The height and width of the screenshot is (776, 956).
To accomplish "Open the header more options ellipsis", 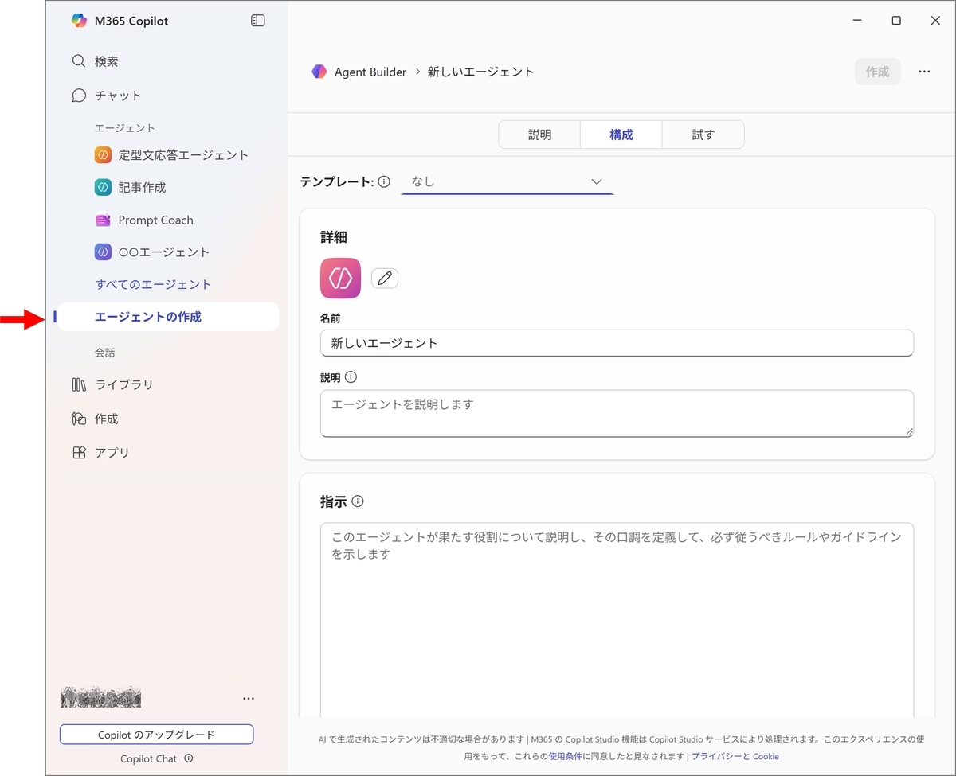I will [x=924, y=72].
